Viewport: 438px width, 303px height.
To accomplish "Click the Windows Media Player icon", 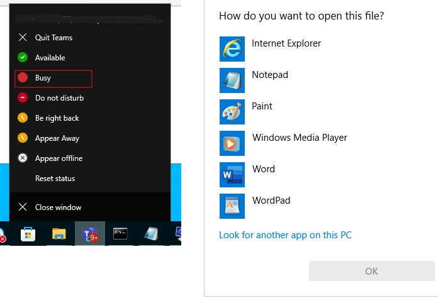I will (232, 143).
